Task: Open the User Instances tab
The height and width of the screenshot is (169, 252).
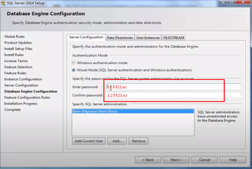Action: [148, 38]
